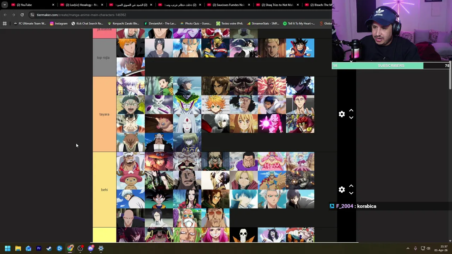Open the Settings gear app in taskbar
The width and height of the screenshot is (452, 254).
[101, 248]
